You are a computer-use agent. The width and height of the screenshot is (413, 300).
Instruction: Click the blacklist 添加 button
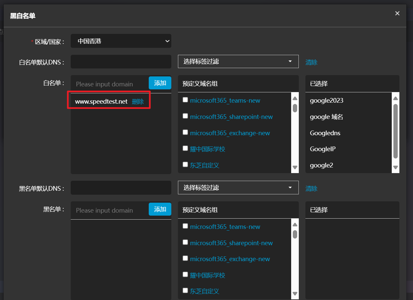[160, 209]
